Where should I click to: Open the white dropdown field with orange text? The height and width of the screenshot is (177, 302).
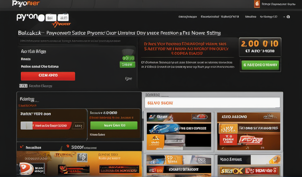212,103
